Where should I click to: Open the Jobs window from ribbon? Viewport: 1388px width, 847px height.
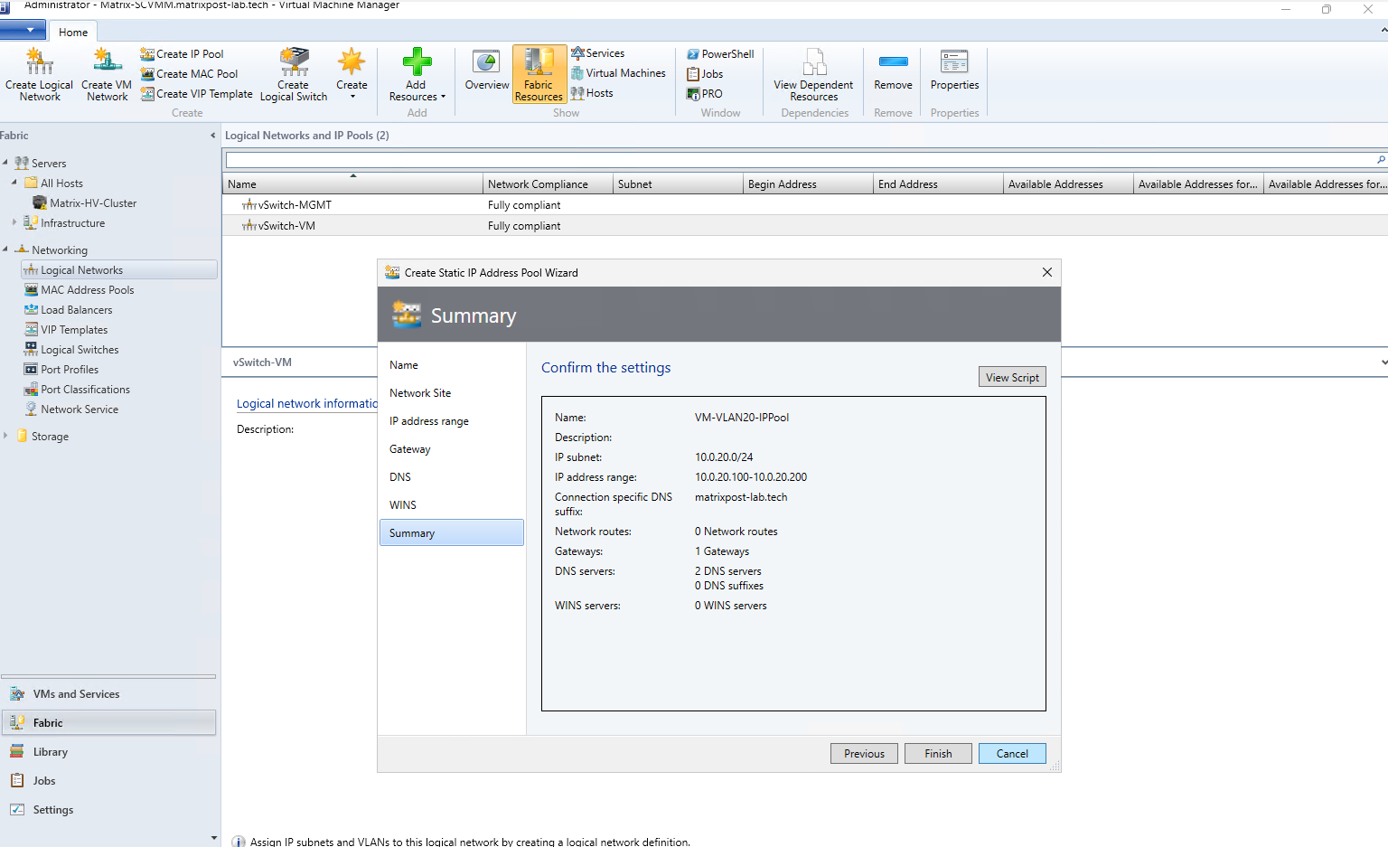coord(705,74)
